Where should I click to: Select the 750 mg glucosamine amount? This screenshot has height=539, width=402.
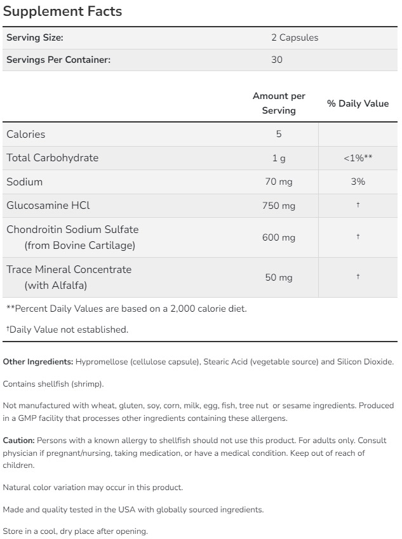pos(279,206)
